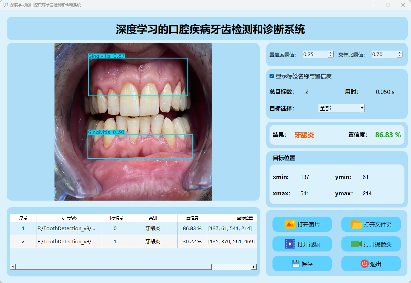Screen dimensions: 411x283
Task: Select the 类别 column header in table
Action: [x=153, y=218]
